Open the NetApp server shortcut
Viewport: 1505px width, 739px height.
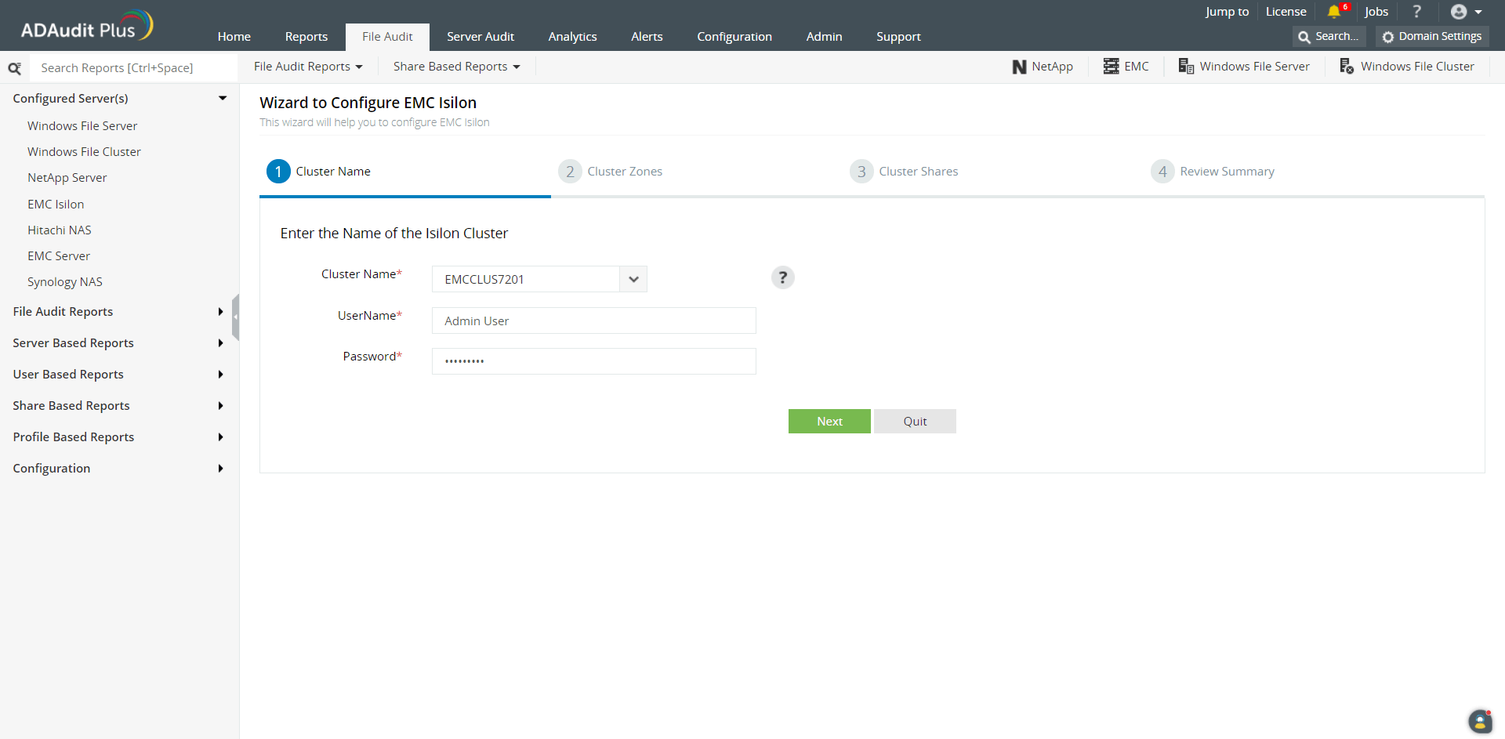[1043, 67]
